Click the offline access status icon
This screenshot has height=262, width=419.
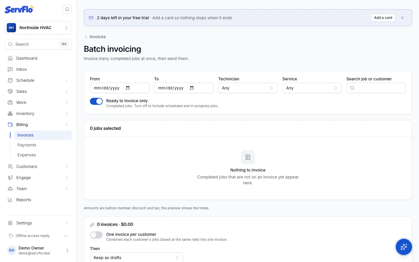(11, 236)
